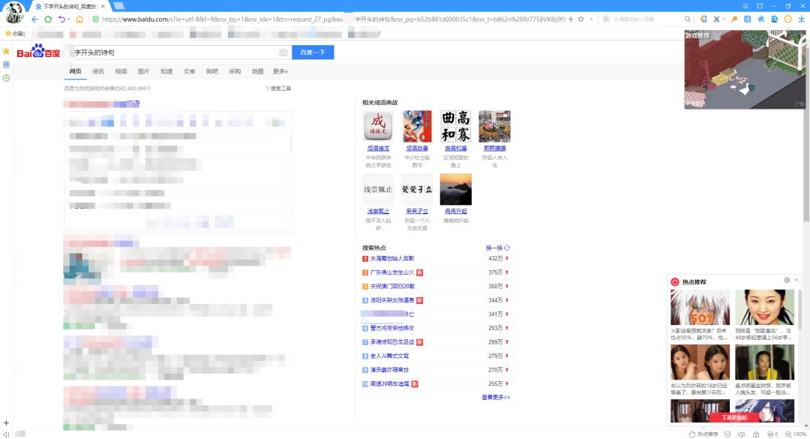Switch to the 地图 tab
The image size is (810, 439).
point(257,71)
